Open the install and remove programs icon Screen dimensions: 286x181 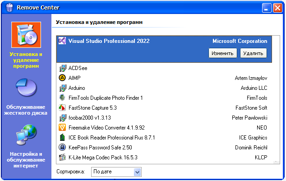click(26, 35)
